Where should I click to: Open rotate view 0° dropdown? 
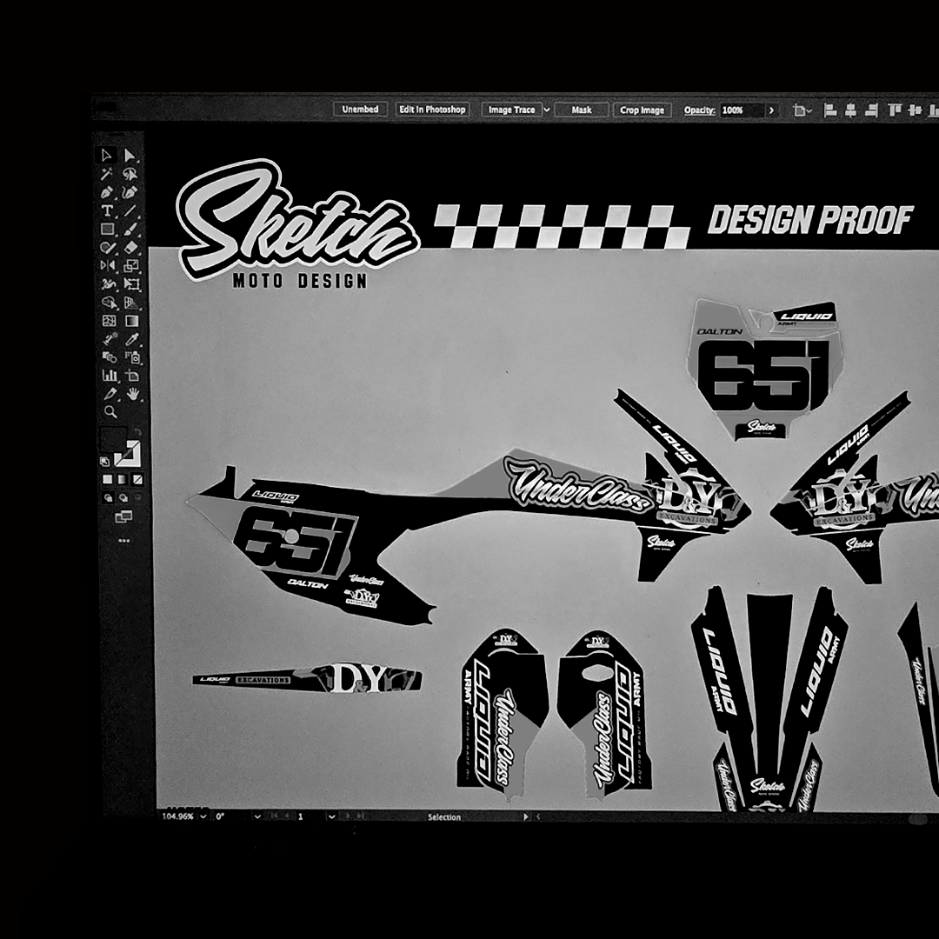tap(257, 816)
